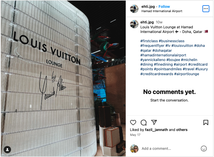Show tagged people icon on photo
Screen dimensions: 214x157
tap(7, 149)
